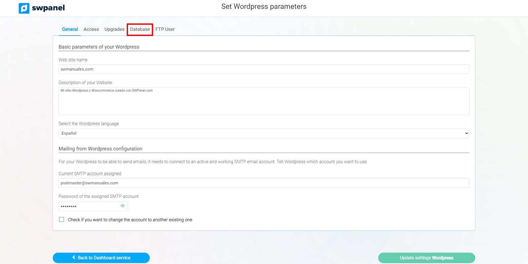Click back arrow chevron icon
This screenshot has width=528, height=264.
74,257
